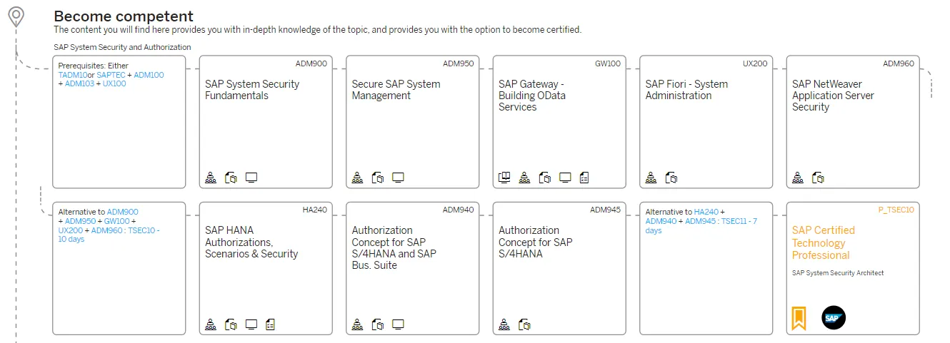Click the orange bookmark certification icon

(x=799, y=318)
